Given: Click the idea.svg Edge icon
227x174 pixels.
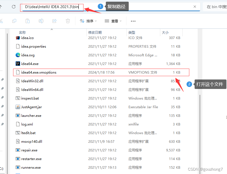Looking at the screenshot, I should pyautogui.click(x=18, y=55).
